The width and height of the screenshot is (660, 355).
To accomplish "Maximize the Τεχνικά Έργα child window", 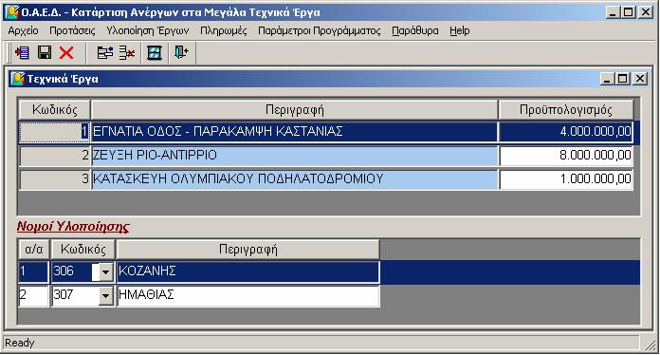I will 622,79.
